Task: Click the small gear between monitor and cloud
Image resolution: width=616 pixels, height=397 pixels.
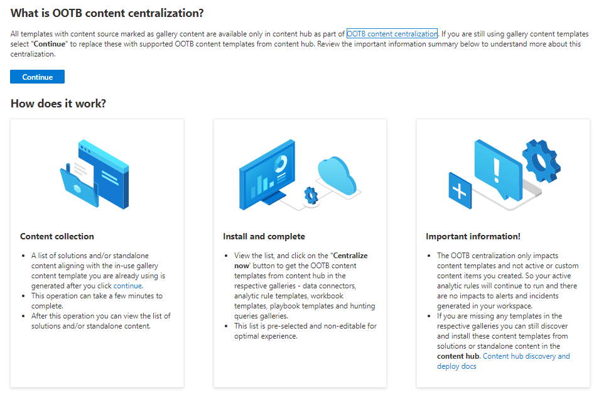Action: (x=311, y=195)
